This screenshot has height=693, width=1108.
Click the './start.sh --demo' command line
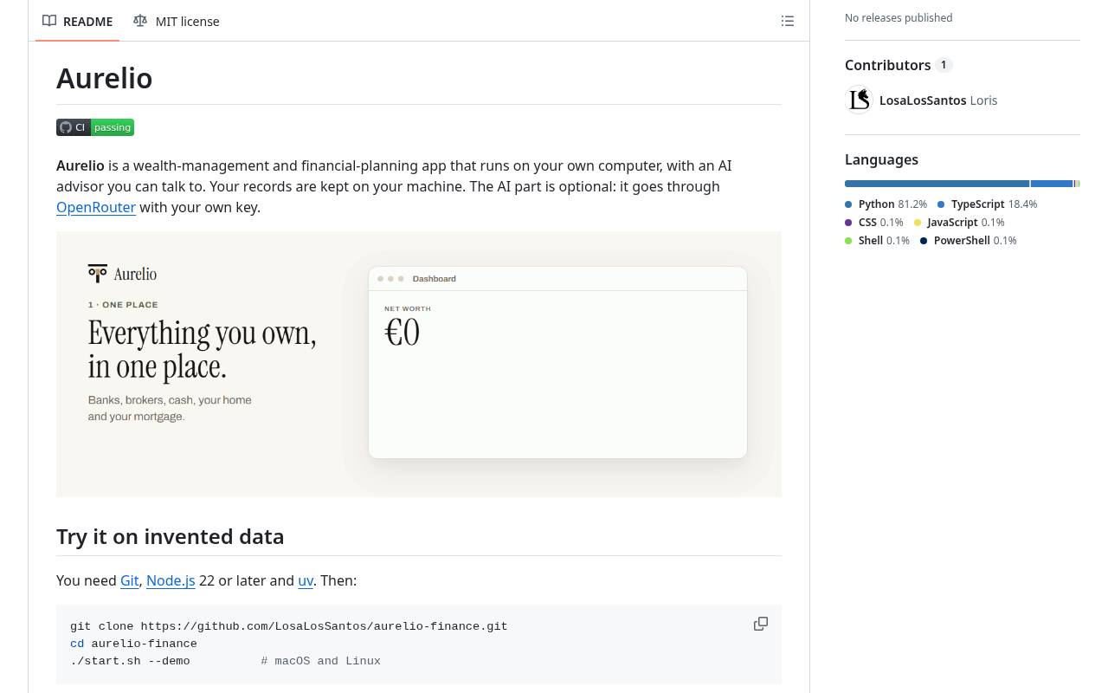pos(130,661)
